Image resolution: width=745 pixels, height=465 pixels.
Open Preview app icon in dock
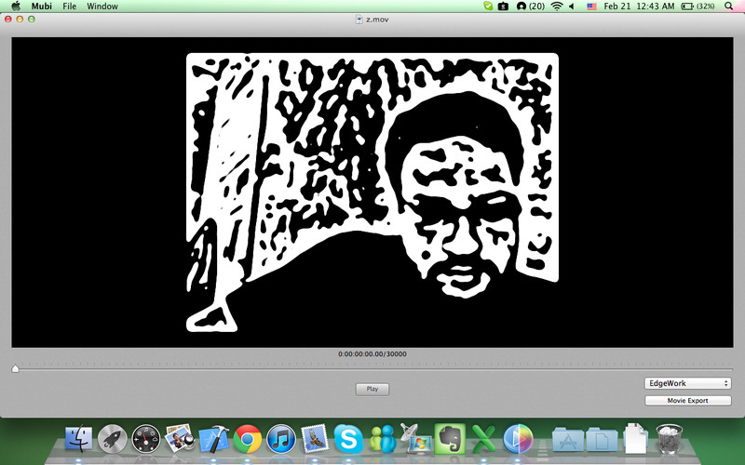click(180, 438)
